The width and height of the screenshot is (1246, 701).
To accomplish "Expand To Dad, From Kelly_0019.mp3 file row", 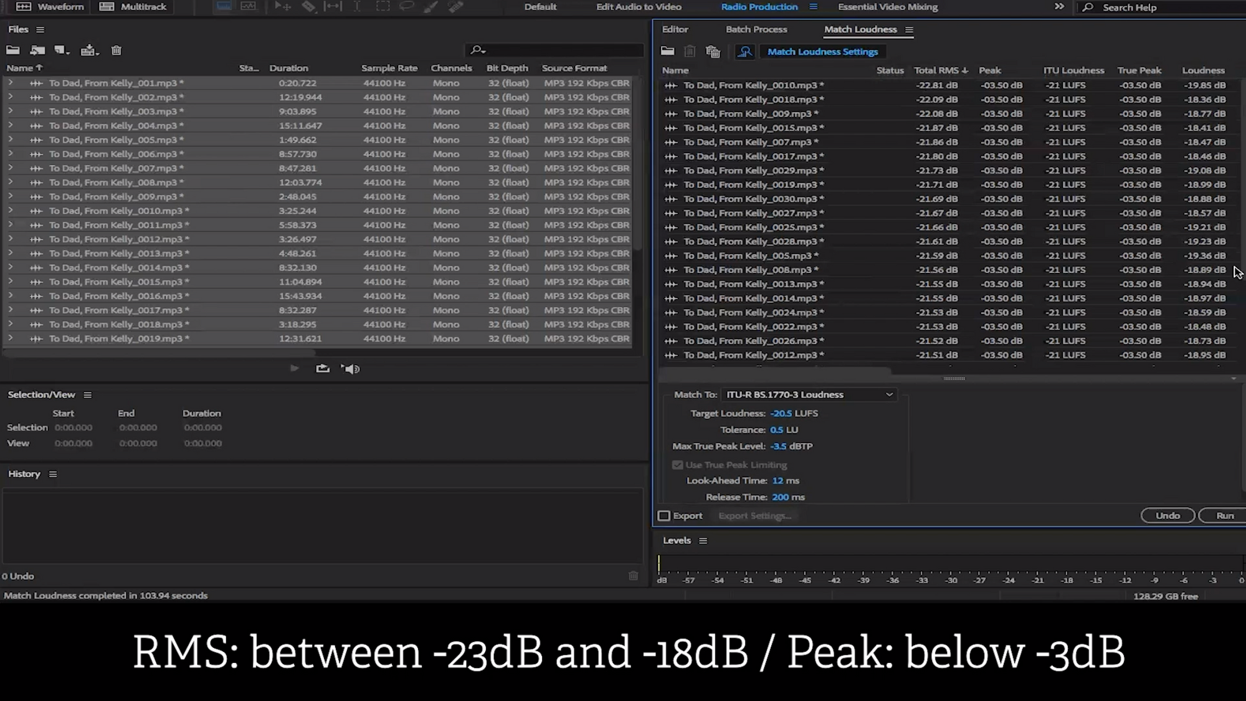I will pos(10,338).
